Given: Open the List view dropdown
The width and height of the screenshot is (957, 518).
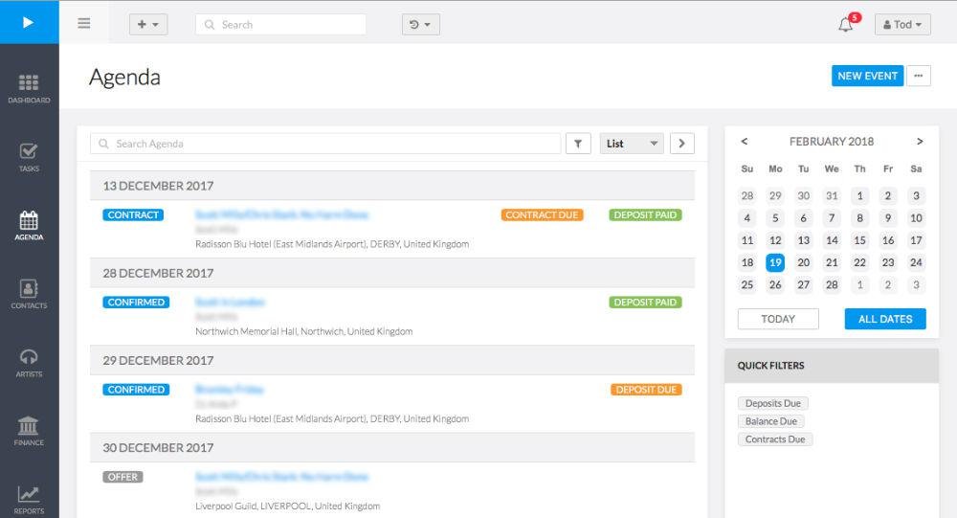Looking at the screenshot, I should (632, 144).
